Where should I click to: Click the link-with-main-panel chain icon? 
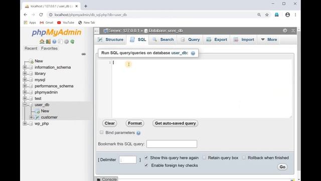tap(84, 54)
